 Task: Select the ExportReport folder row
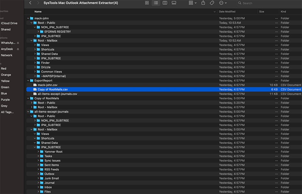(x=164, y=81)
